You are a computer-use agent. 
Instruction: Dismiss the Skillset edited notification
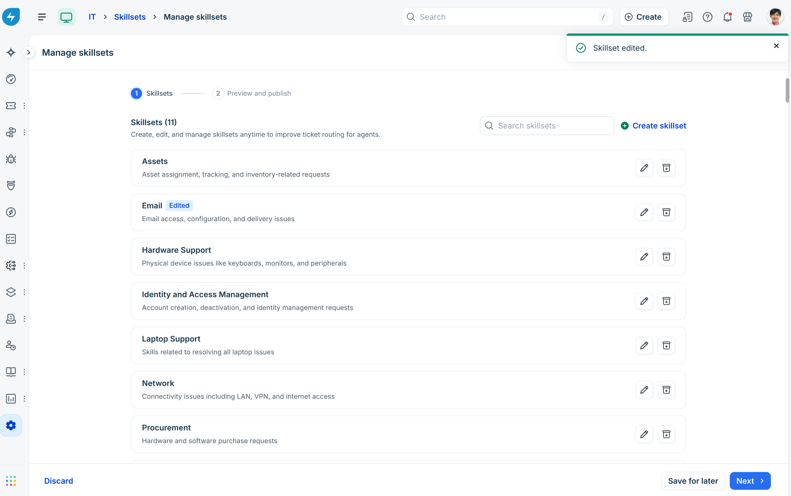(776, 46)
